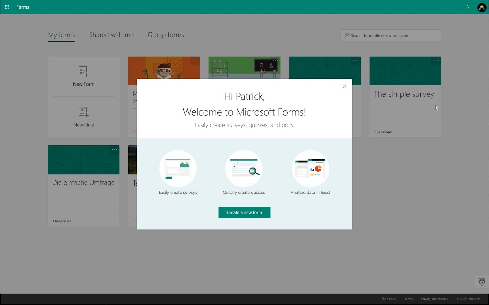Image resolution: width=489 pixels, height=305 pixels.
Task: Click the Create a new form button
Action: click(x=244, y=212)
